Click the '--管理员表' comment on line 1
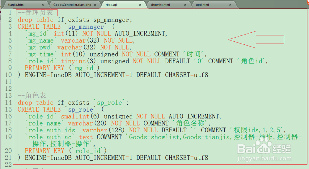This screenshot has height=169, width=309. tap(36, 13)
